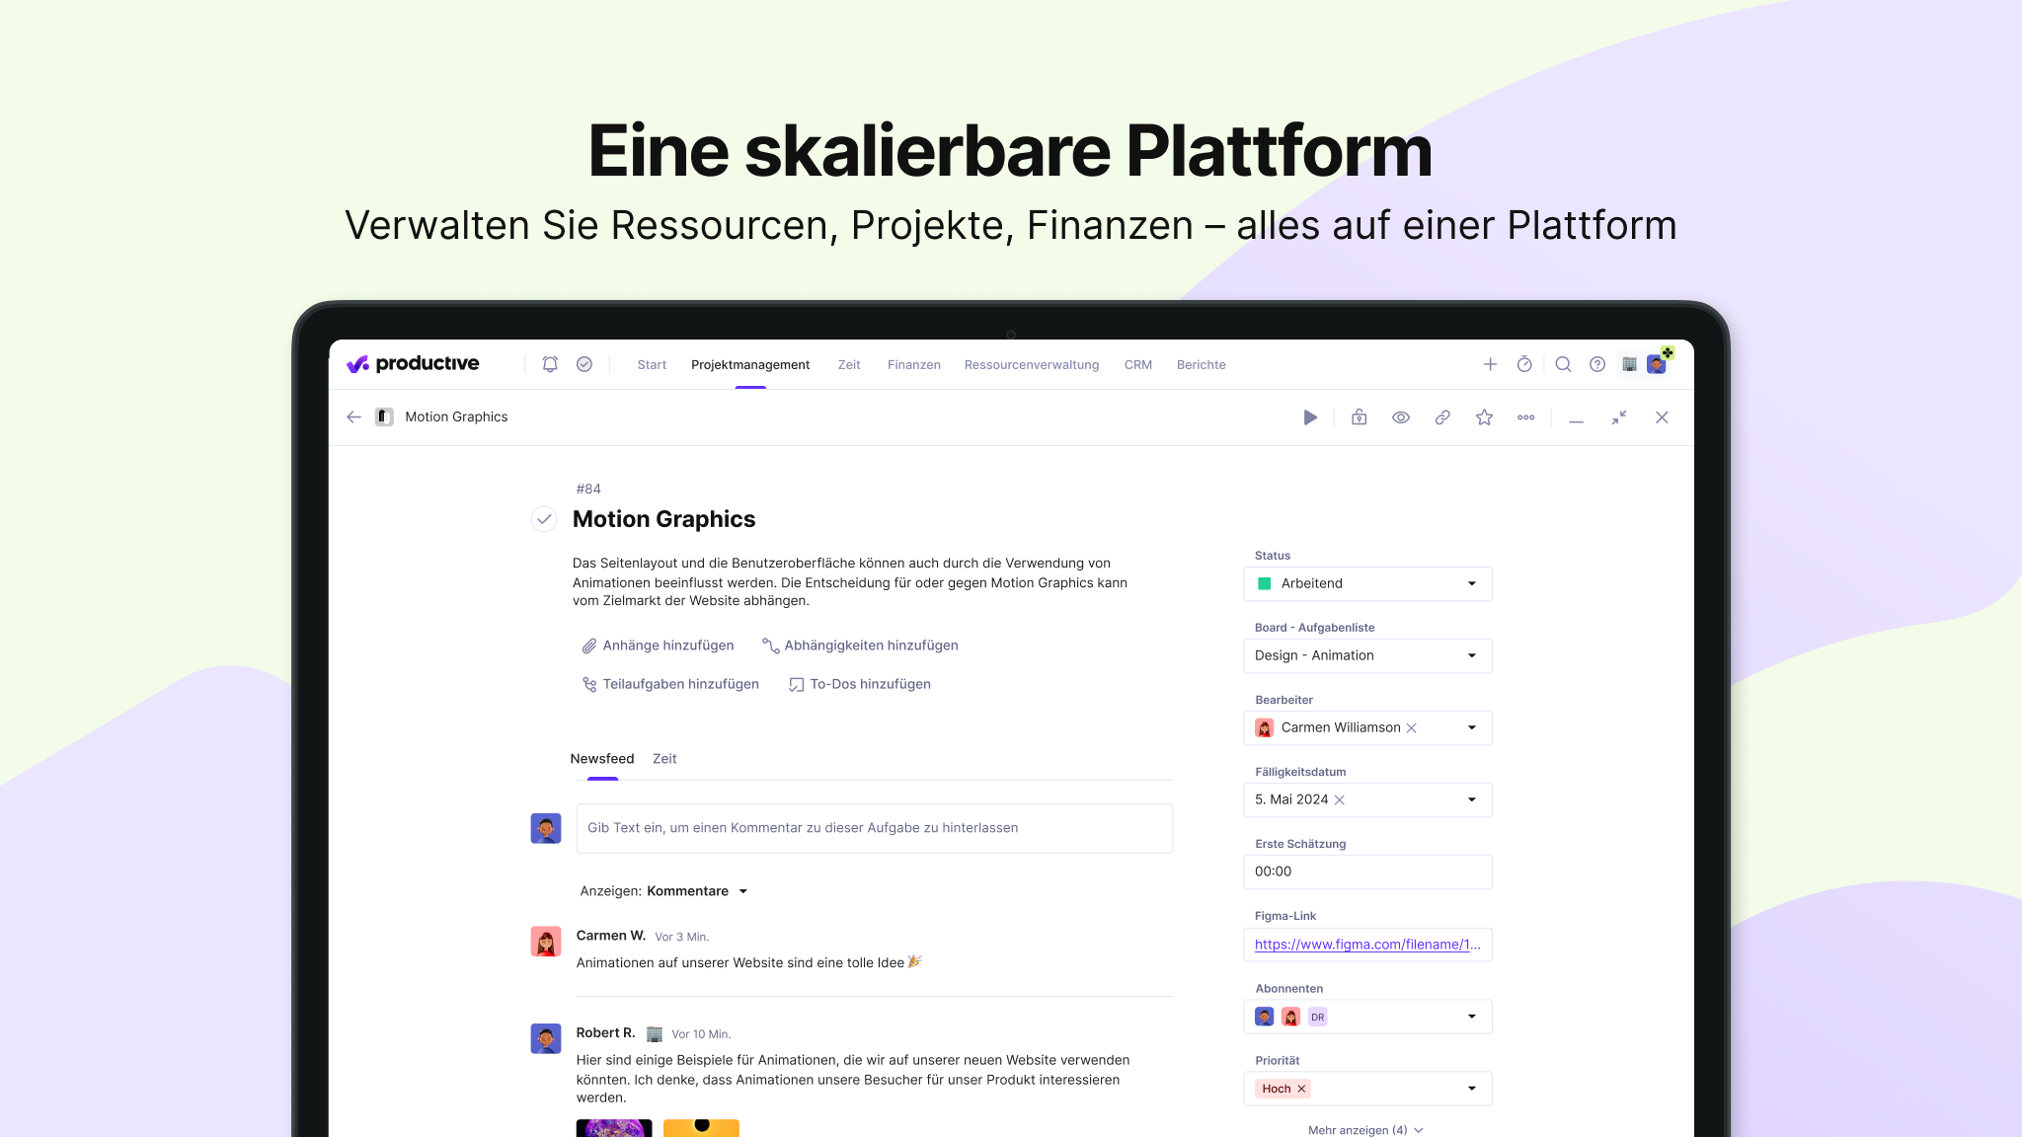Viewport: 2022px width, 1137px height.
Task: Click the comment text input field
Action: (874, 828)
